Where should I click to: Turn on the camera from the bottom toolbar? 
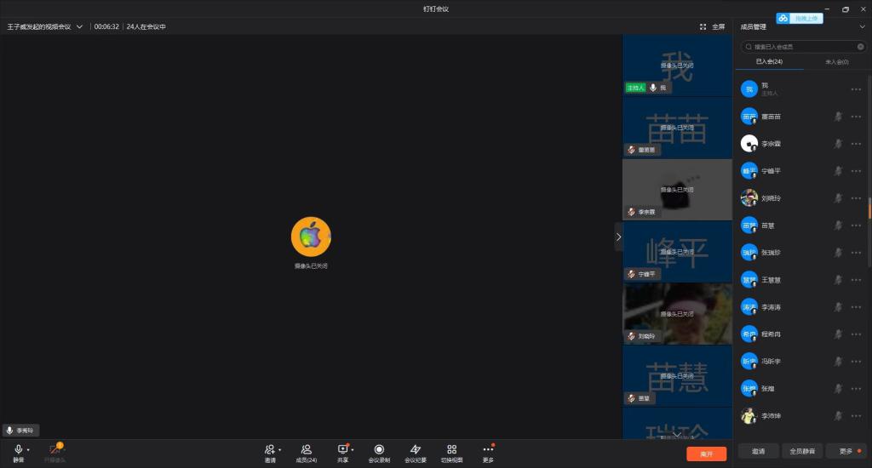point(54,453)
